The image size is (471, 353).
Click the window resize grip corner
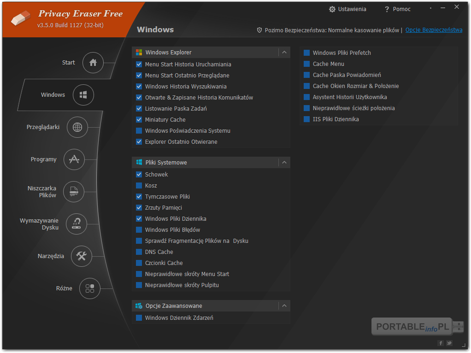click(464, 346)
